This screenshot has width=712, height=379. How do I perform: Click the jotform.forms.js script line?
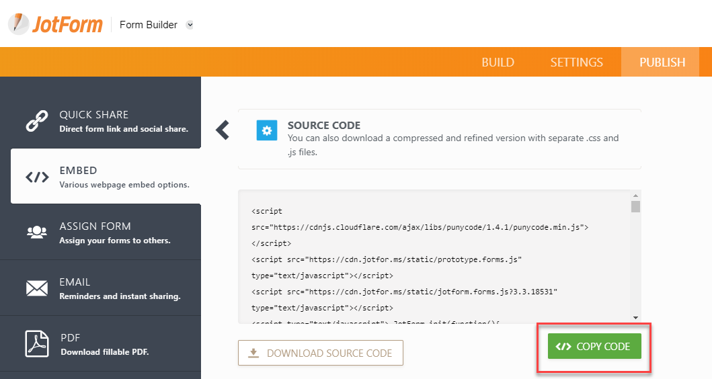click(404, 292)
